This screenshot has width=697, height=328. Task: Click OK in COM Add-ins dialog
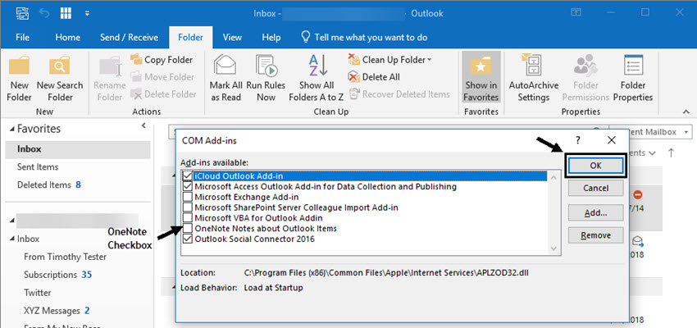595,166
